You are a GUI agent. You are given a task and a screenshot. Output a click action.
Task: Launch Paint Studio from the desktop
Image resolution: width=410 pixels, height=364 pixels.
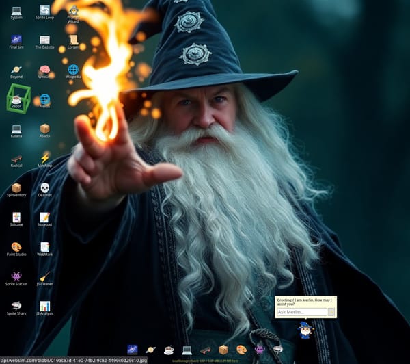[16, 250]
